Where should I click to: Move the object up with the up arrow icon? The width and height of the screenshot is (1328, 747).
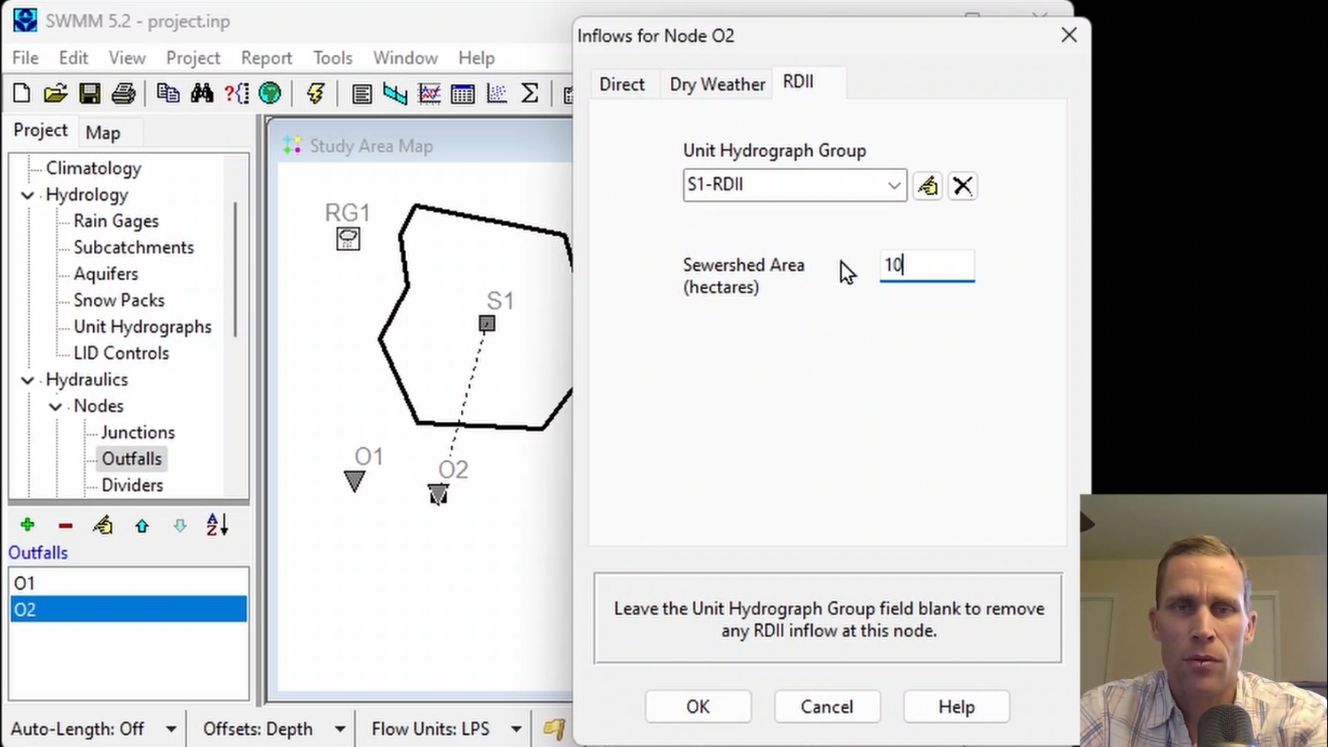click(142, 525)
